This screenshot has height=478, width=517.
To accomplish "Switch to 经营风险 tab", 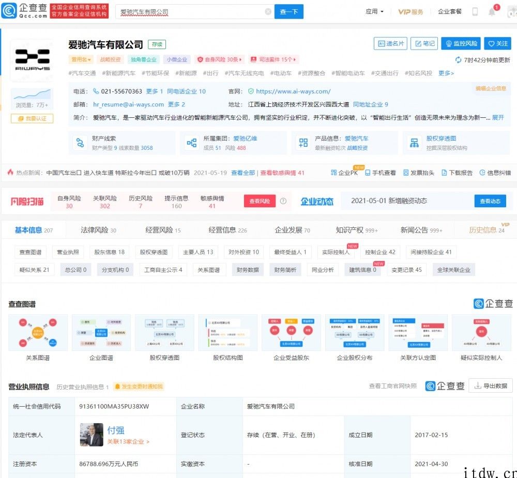I will click(163, 230).
